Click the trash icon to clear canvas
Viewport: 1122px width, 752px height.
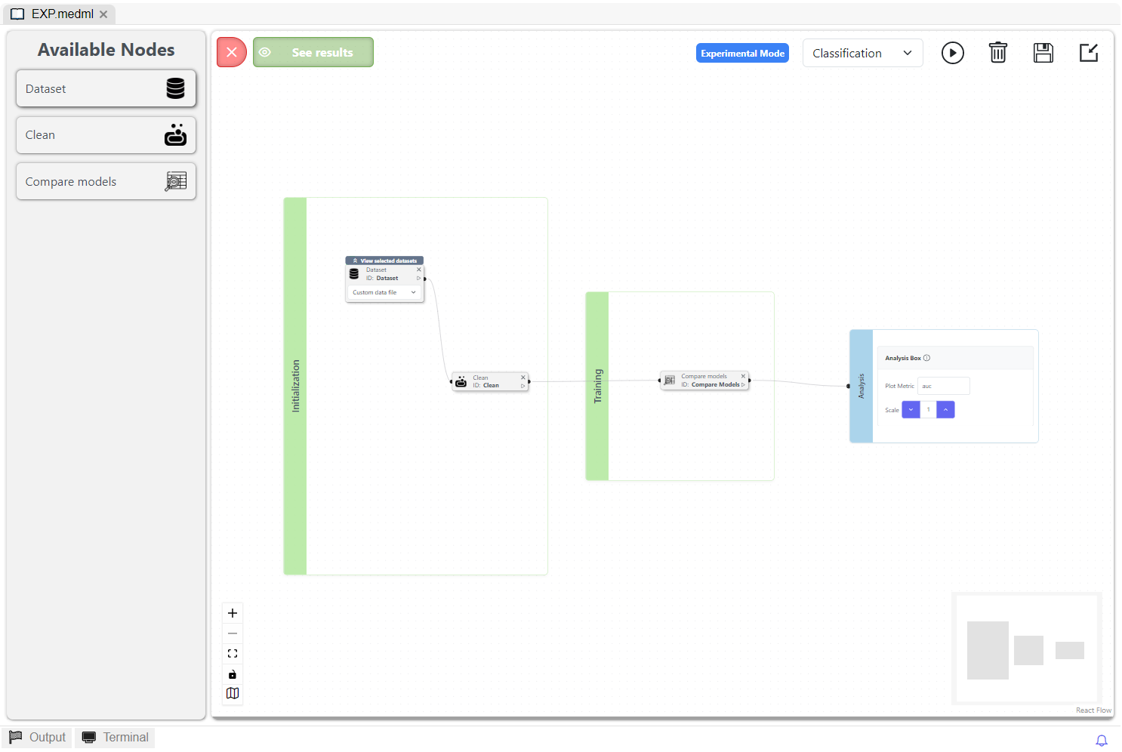[997, 53]
